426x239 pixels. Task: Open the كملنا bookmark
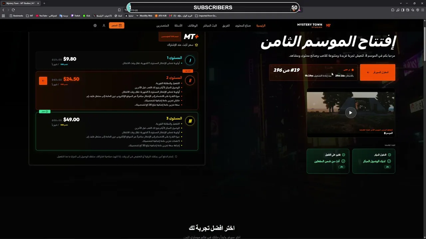tap(118, 16)
